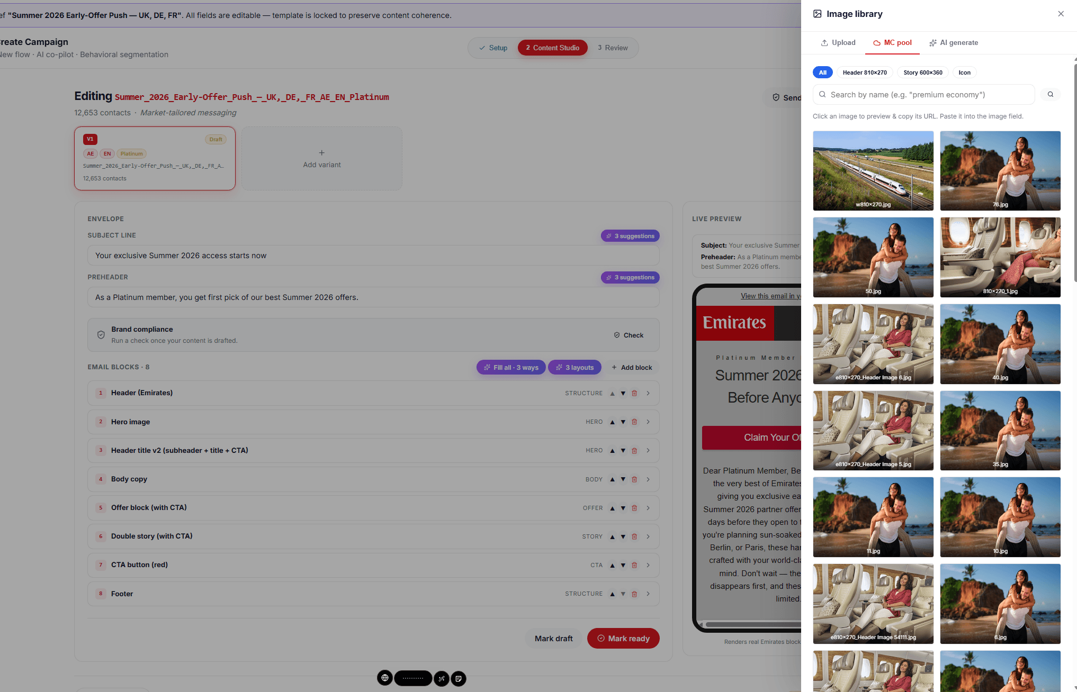The width and height of the screenshot is (1077, 692).
Task: Click the magic wand icon in bottom toolbar
Action: point(442,678)
